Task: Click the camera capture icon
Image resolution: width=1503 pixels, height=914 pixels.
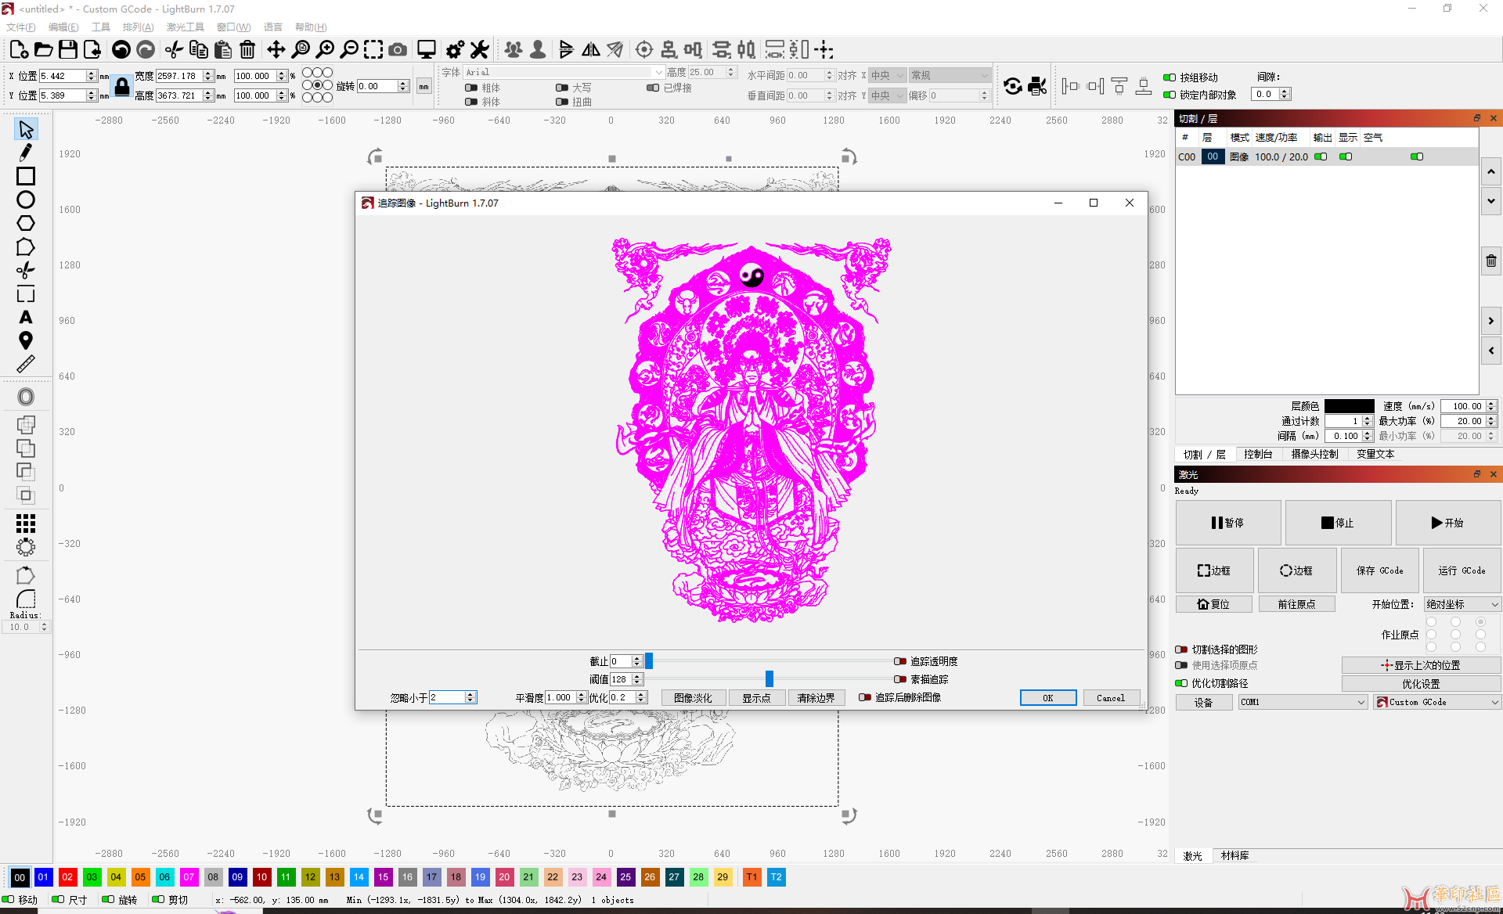Action: 398,50
